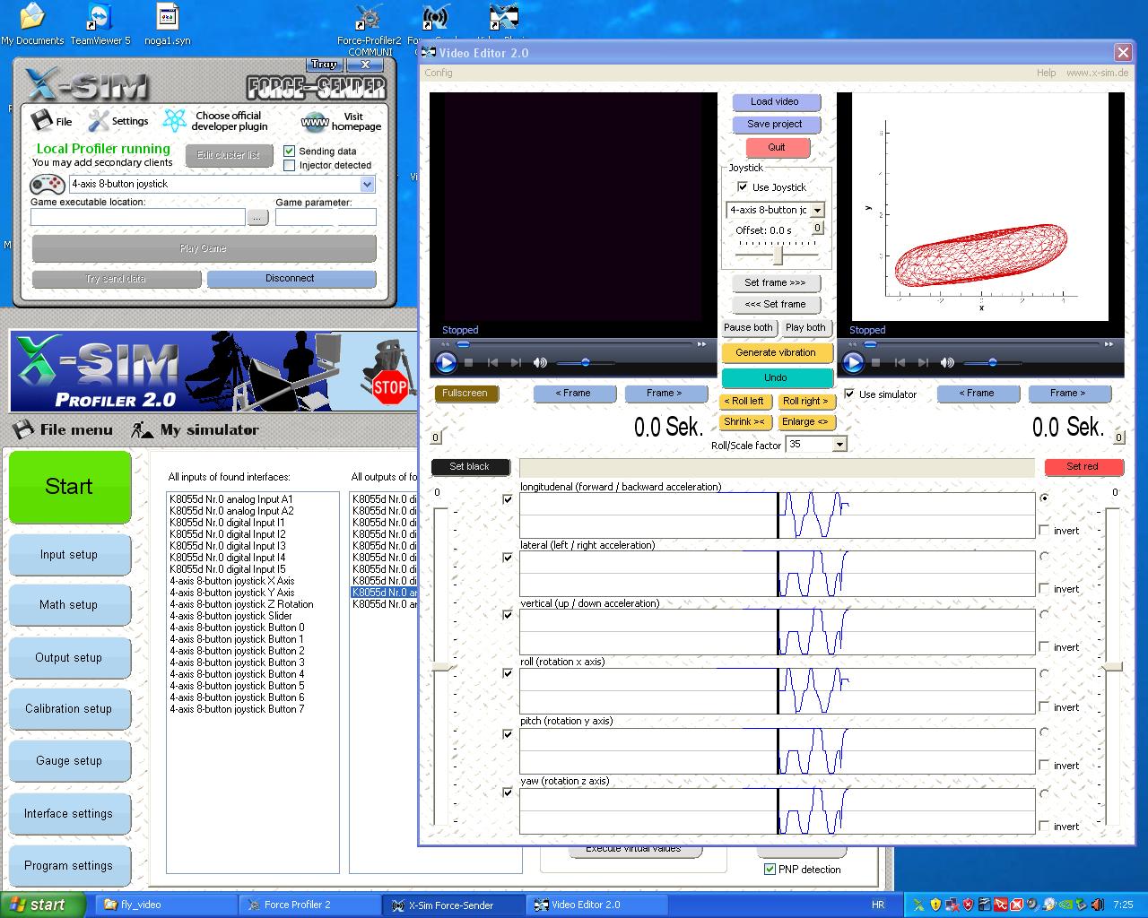
Task: Click the Undo button
Action: 776,377
